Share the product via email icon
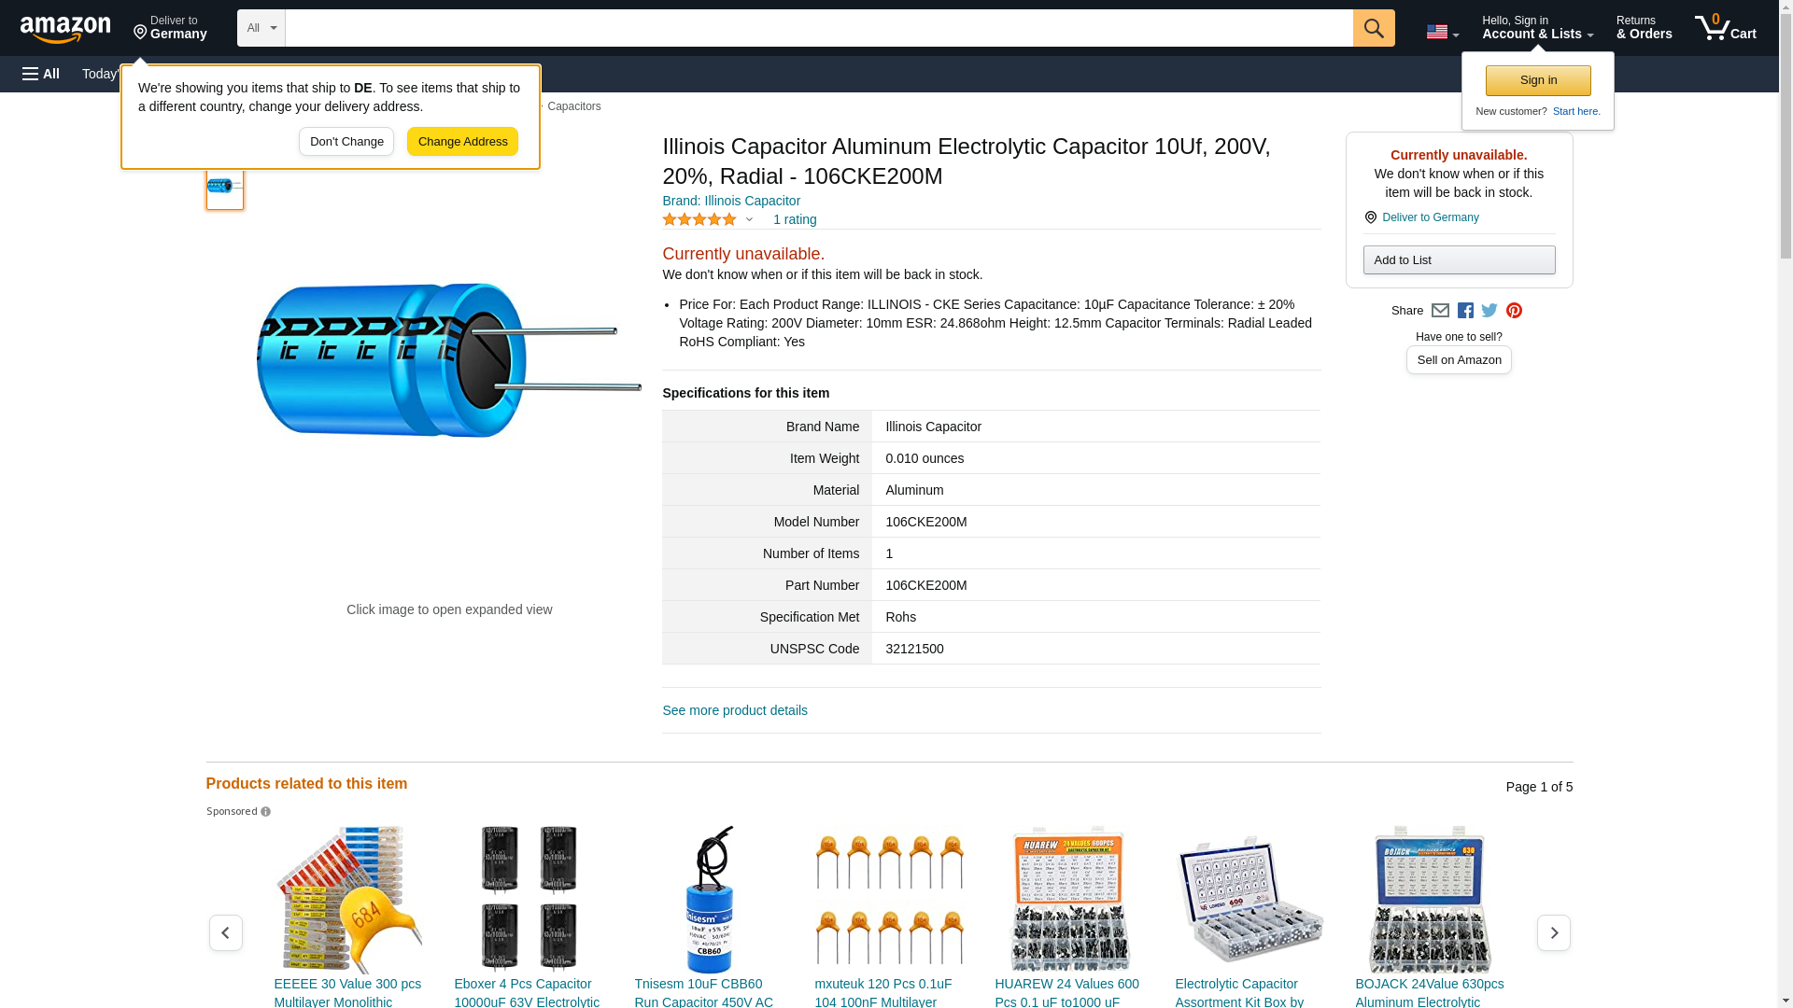This screenshot has width=1793, height=1008. 1440,311
